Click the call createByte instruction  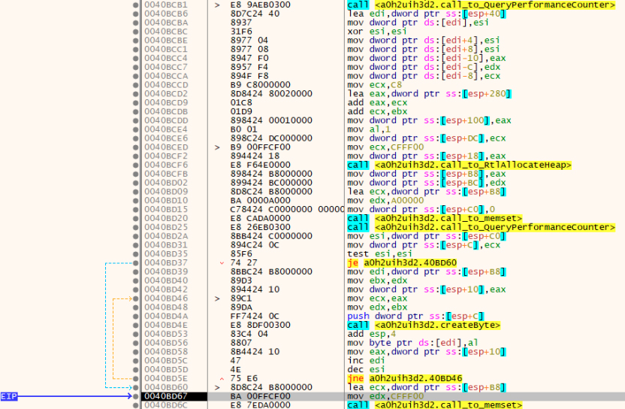coord(424,325)
